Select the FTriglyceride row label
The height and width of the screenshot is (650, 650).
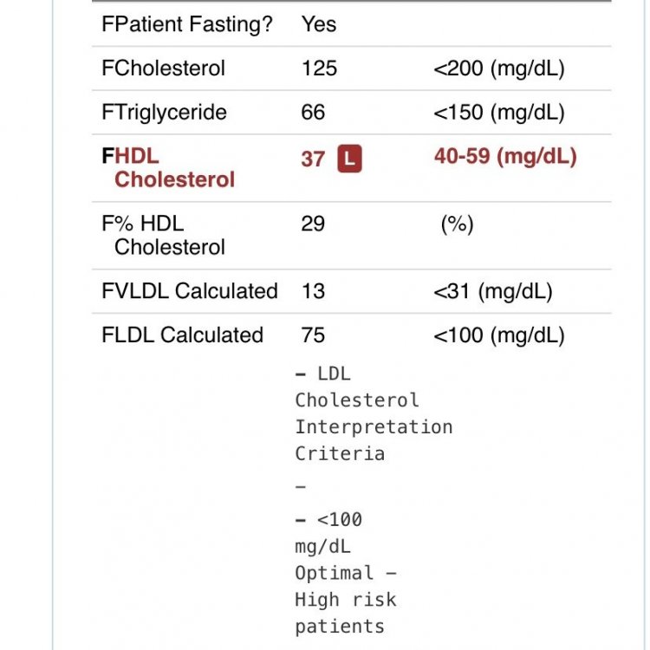[x=164, y=112]
